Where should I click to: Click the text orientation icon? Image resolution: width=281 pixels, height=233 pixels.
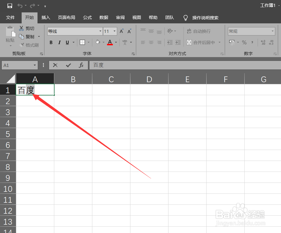(170, 31)
